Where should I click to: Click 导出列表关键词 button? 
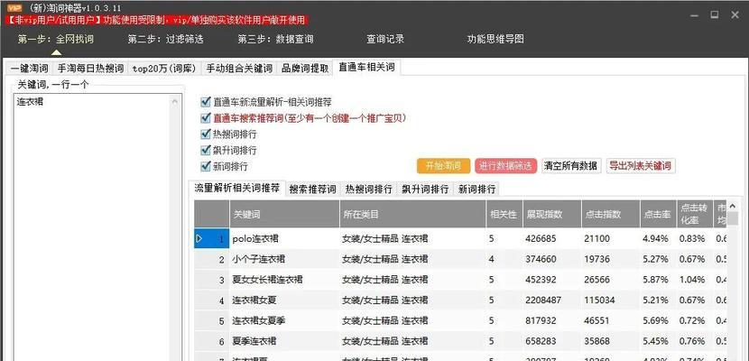[641, 166]
